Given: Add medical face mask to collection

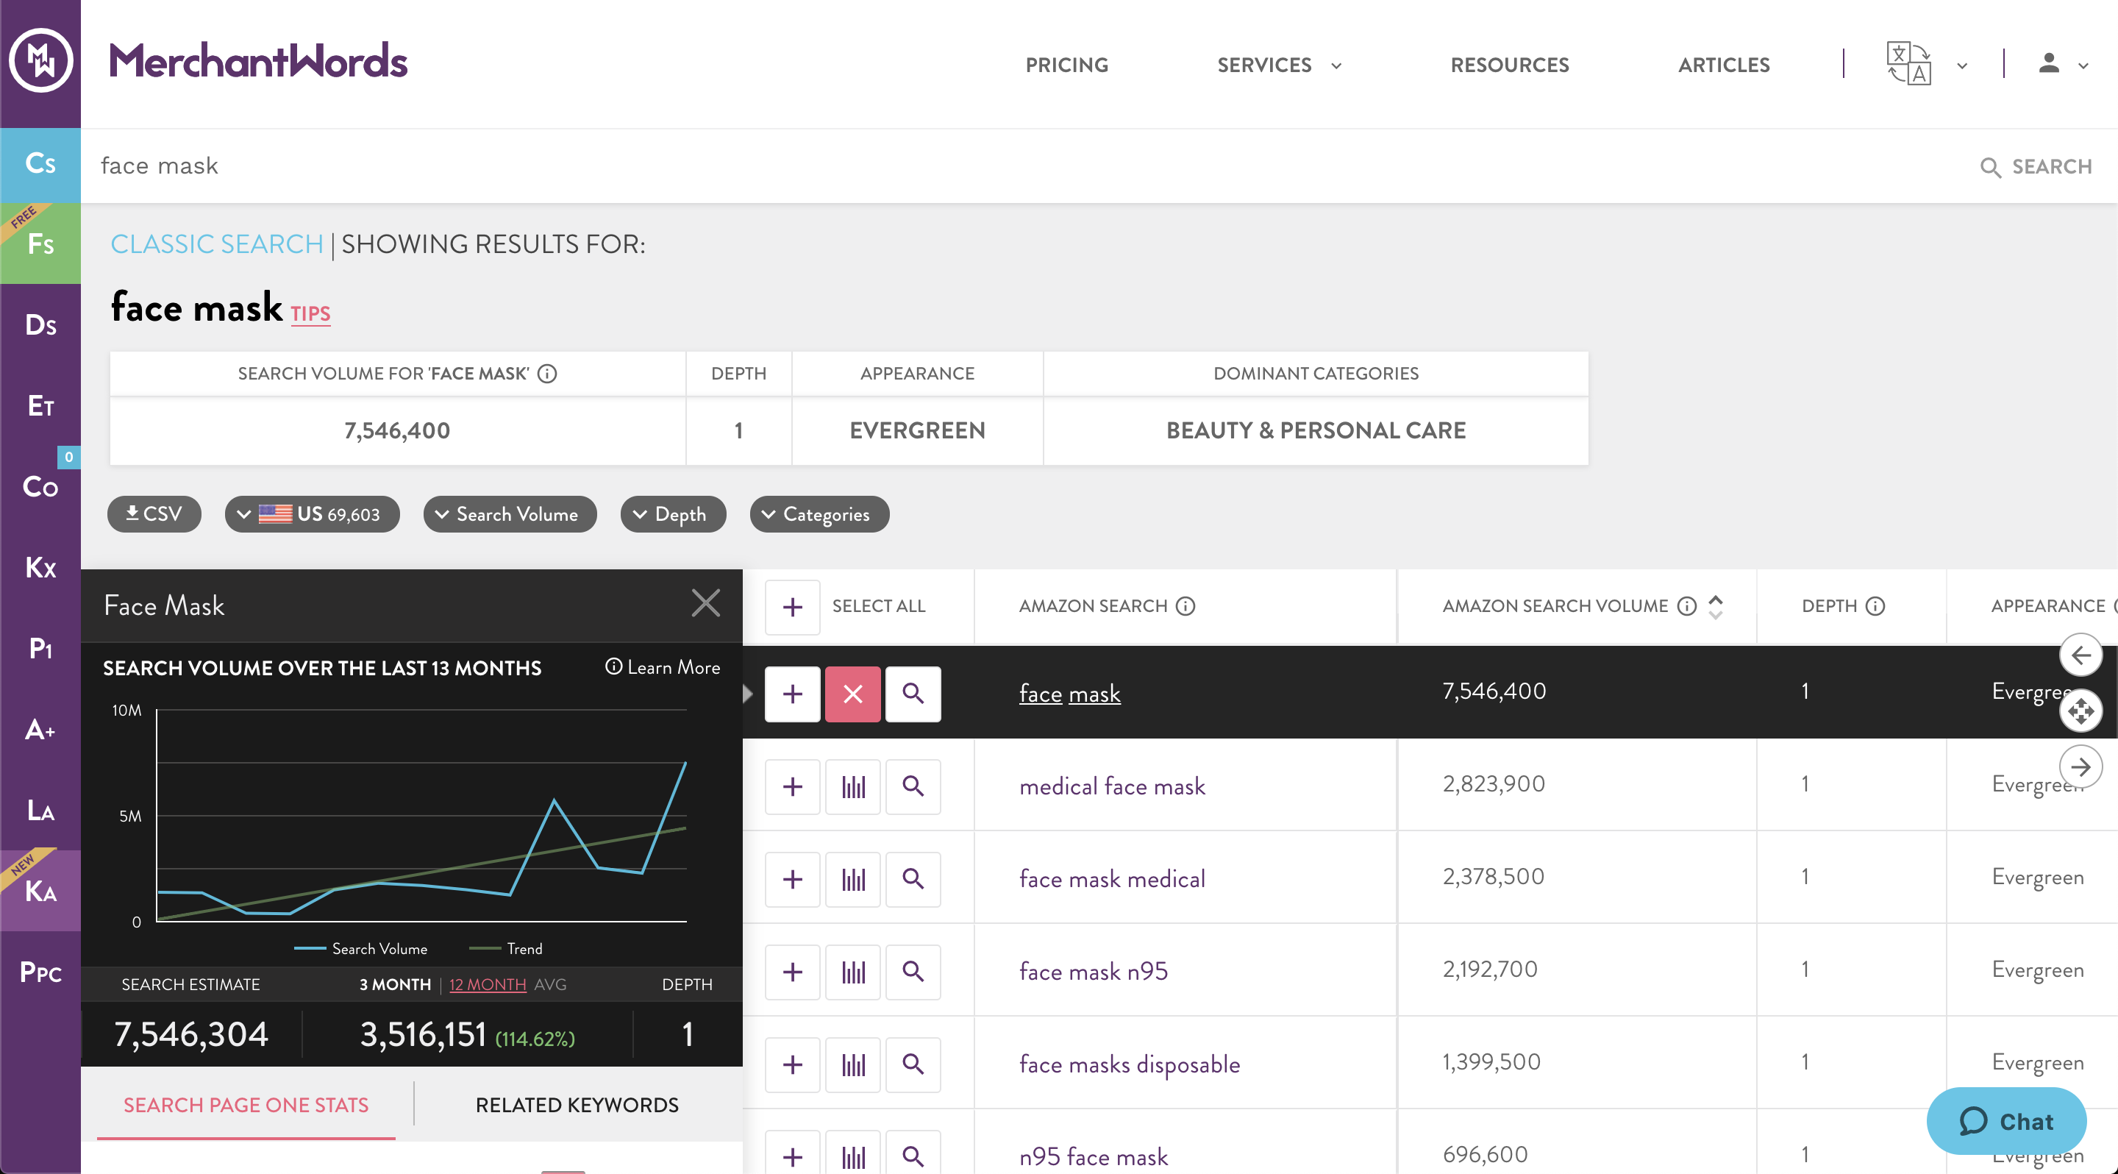Looking at the screenshot, I should click(792, 787).
